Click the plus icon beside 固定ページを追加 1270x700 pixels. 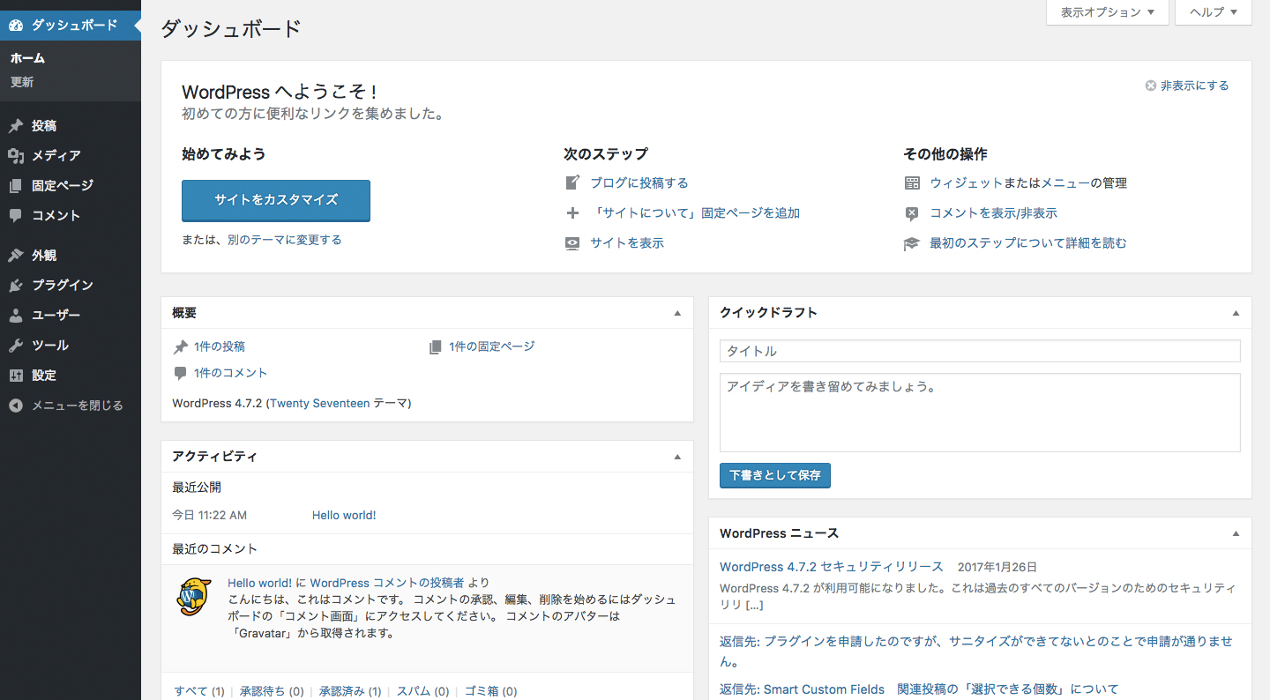pyautogui.click(x=573, y=213)
